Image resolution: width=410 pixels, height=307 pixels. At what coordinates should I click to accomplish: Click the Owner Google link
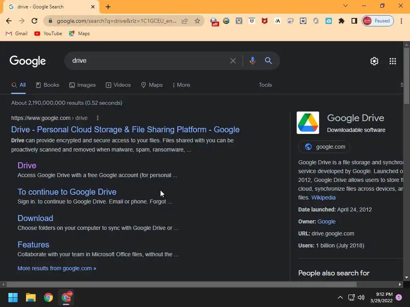326,221
